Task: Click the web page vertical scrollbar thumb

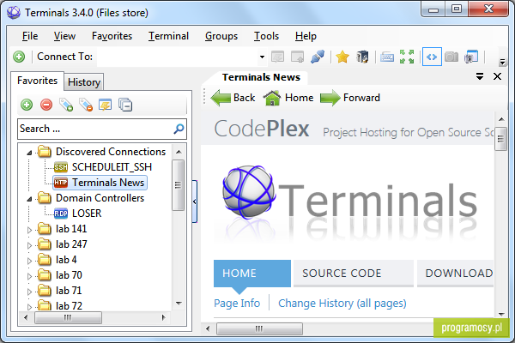Action: (x=500, y=139)
